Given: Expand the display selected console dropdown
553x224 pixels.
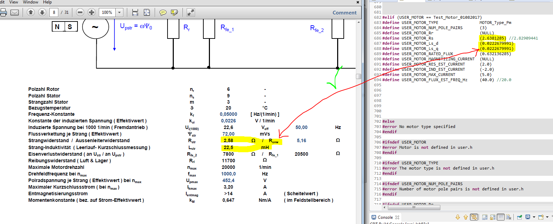Looking at the screenshot, I should (x=534, y=217).
